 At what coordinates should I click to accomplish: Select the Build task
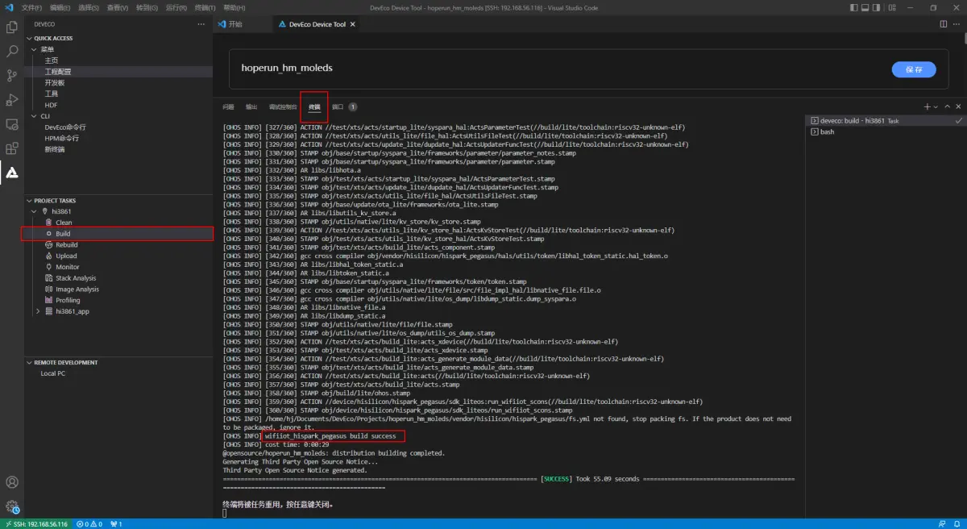pyautogui.click(x=118, y=234)
